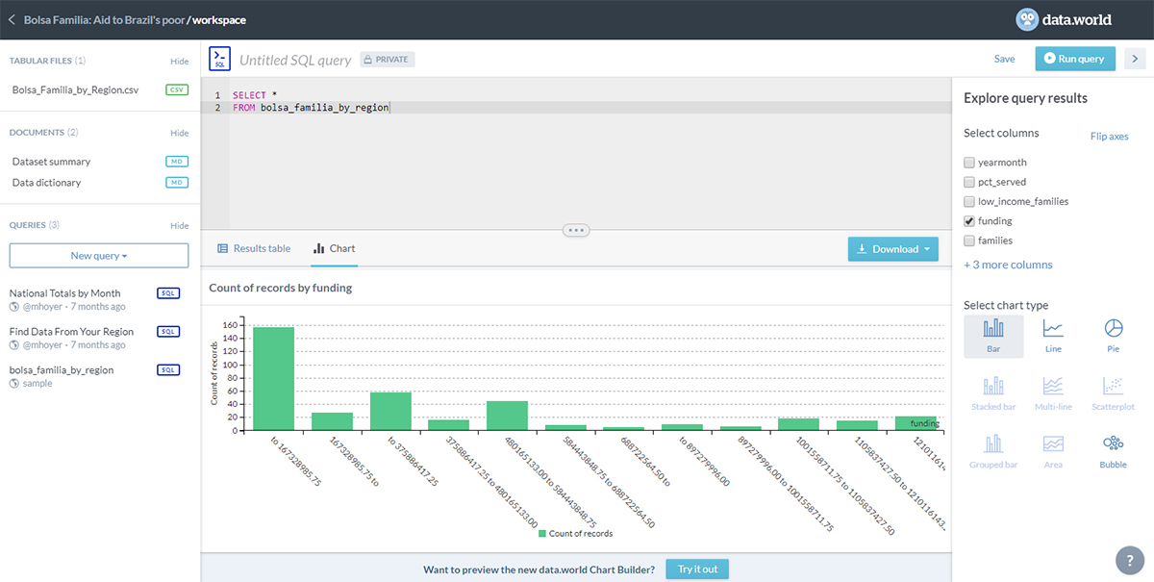Open the help question mark button
The height and width of the screenshot is (582, 1154).
pyautogui.click(x=1130, y=560)
